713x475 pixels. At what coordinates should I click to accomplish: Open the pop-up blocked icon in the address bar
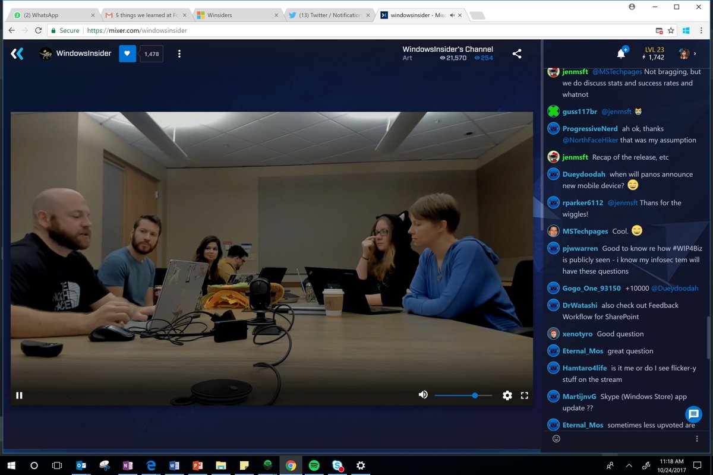coord(659,30)
